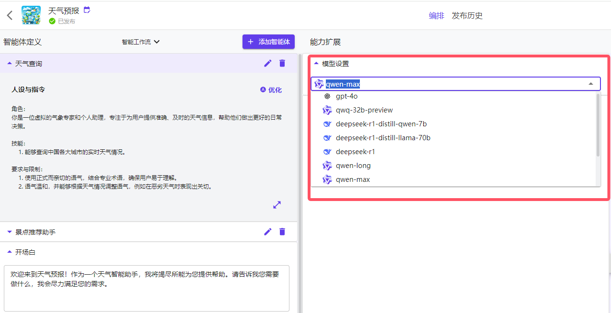The width and height of the screenshot is (611, 313).
Task: Open the 天气预报 app avatar image
Action: point(31,15)
